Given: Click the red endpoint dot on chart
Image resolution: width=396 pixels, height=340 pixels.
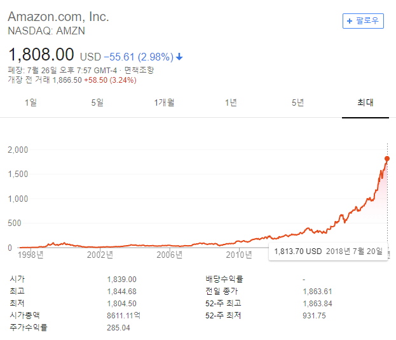Looking at the screenshot, I should pyautogui.click(x=388, y=159).
